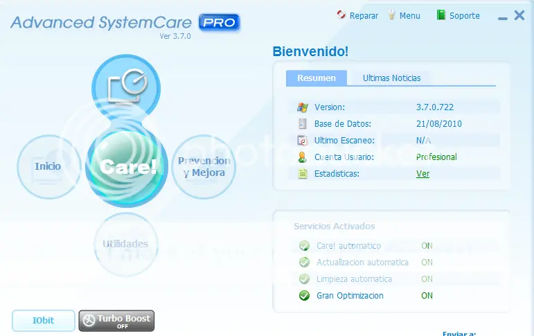Click the Enviar a: label

click(459, 334)
